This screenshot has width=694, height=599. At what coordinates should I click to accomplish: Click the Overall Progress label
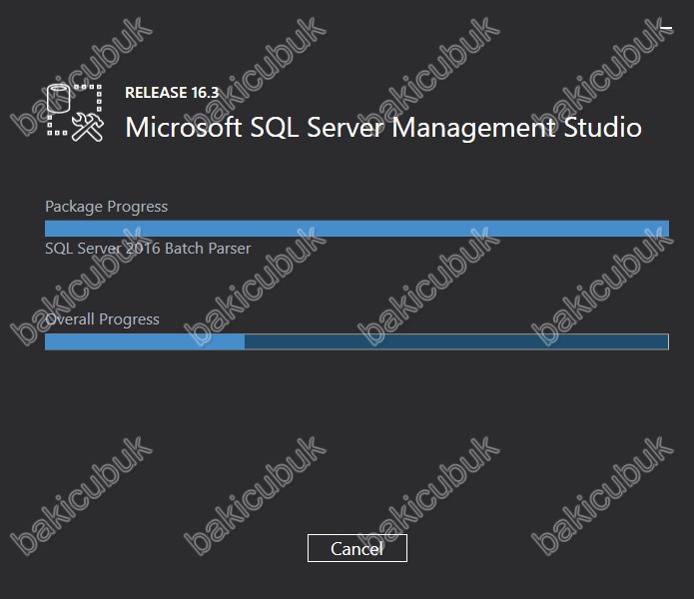pos(102,319)
